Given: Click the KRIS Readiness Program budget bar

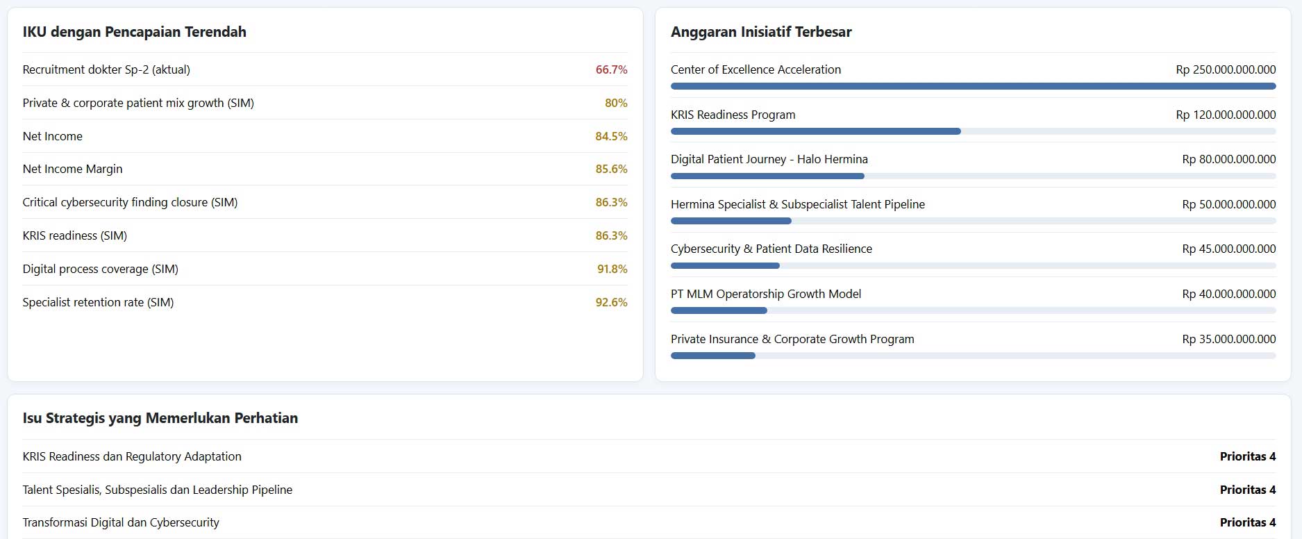Looking at the screenshot, I should click(974, 131).
